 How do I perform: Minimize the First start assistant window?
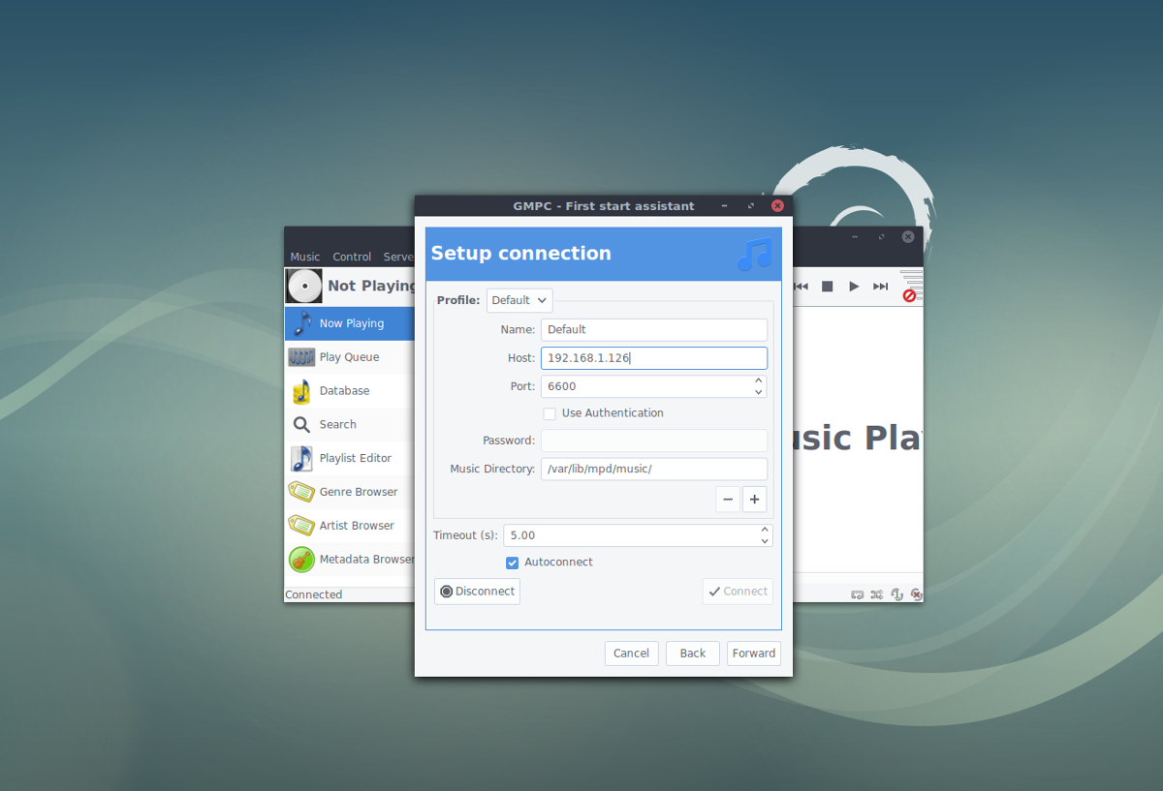pos(725,206)
